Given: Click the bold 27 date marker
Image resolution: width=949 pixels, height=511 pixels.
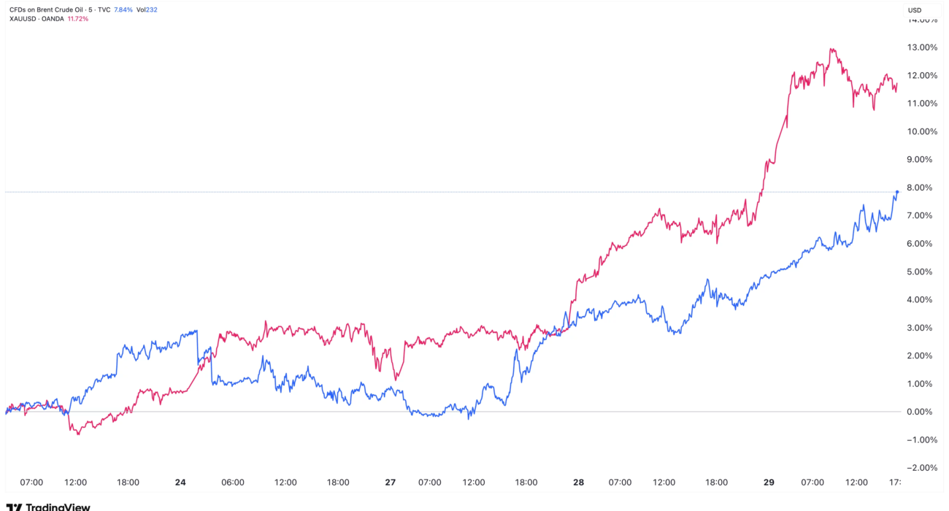Looking at the screenshot, I should tap(390, 483).
